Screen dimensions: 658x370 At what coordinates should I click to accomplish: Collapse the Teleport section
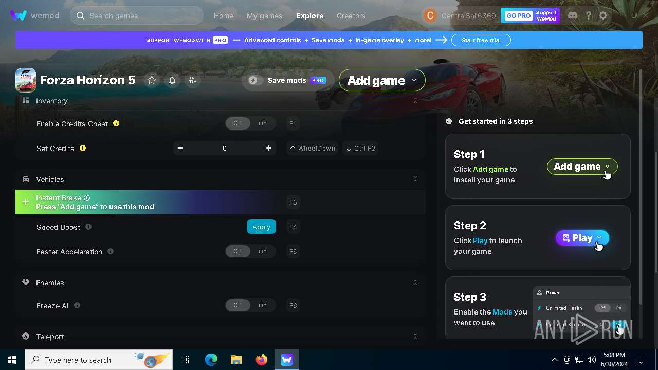415,336
